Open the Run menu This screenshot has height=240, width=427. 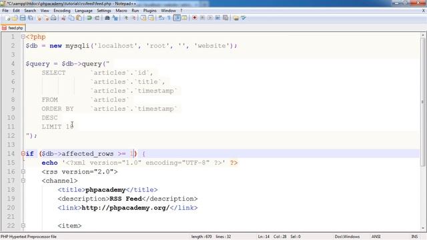(x=135, y=11)
